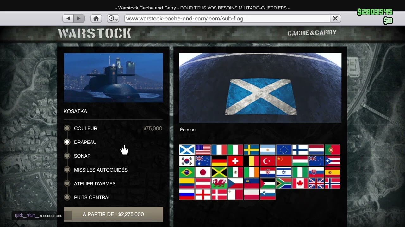
Task: Open the browser home page
Action: coord(96,19)
